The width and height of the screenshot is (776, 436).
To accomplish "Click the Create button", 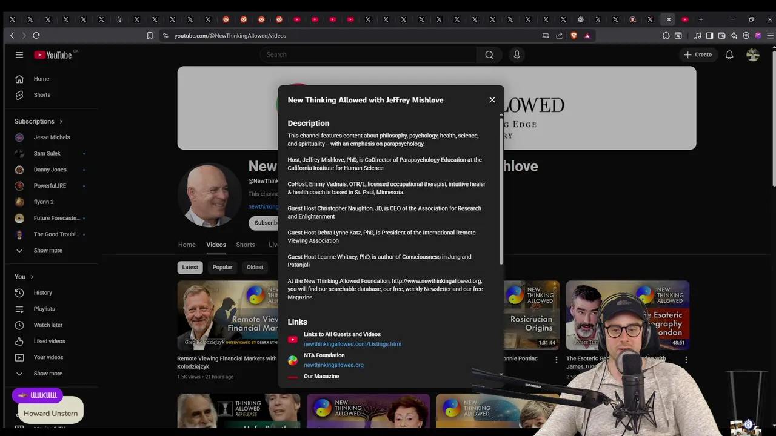I will 698,55.
